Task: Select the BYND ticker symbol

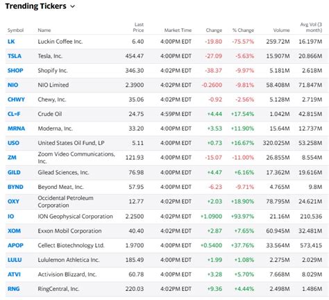Action: [15, 187]
